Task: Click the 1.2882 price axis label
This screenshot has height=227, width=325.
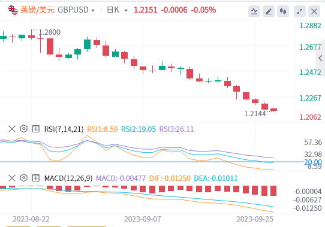Action: 310,26
